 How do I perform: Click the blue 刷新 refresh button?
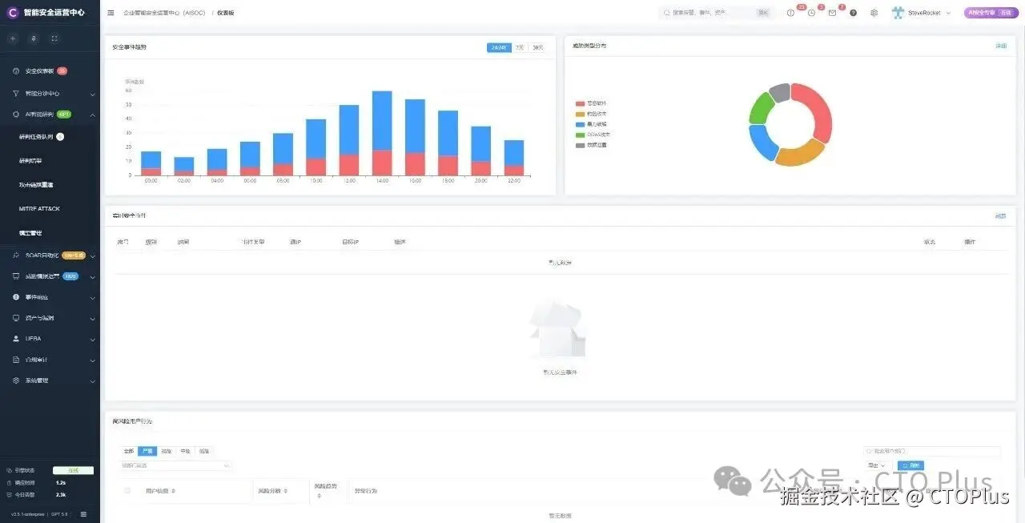click(910, 465)
